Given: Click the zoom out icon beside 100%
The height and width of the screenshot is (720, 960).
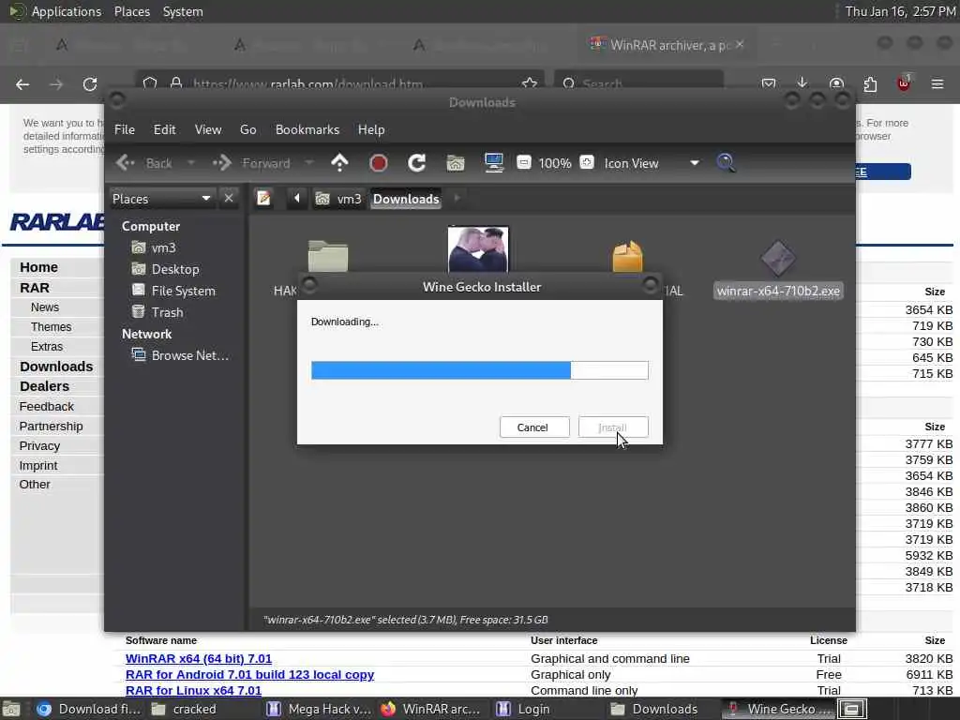Looking at the screenshot, I should [524, 162].
